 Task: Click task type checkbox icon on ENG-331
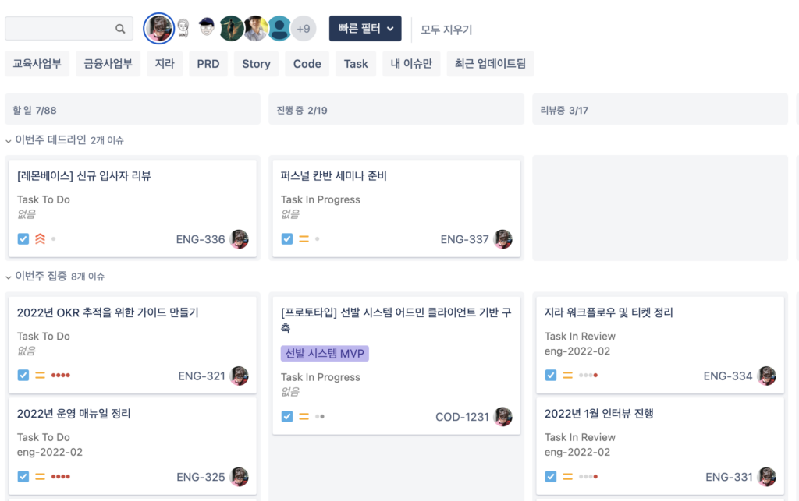551,477
